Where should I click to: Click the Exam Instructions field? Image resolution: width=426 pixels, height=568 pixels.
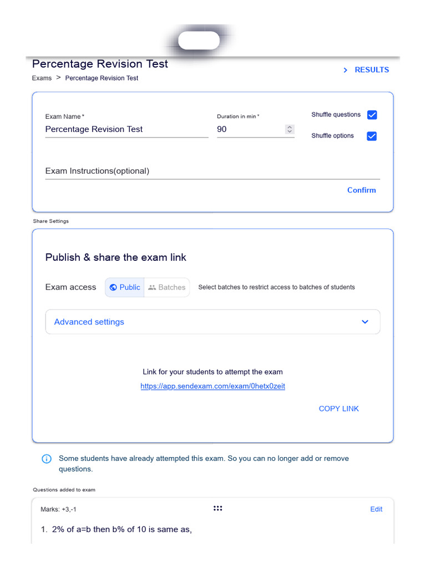tap(212, 171)
